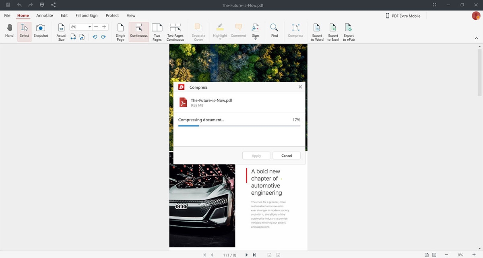Image resolution: width=483 pixels, height=258 pixels.
Task: Go to the previous page
Action: 212,255
